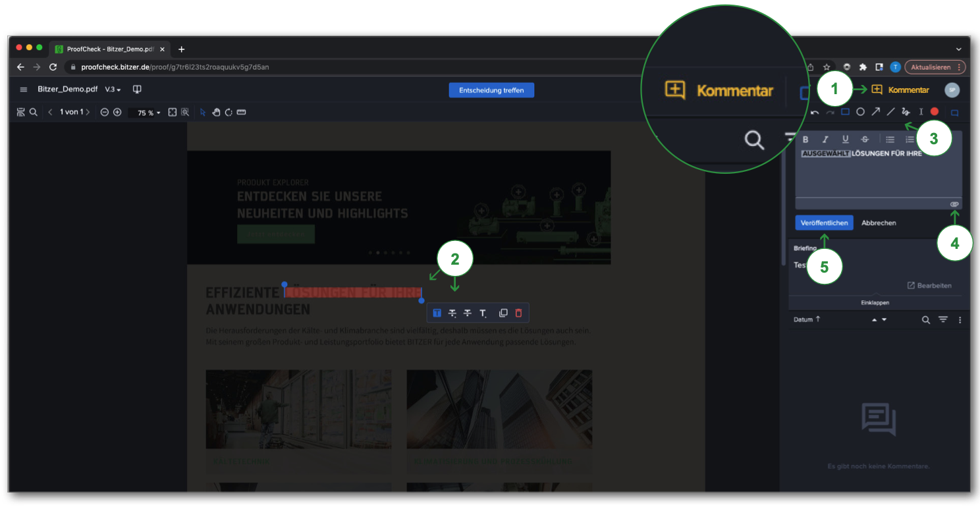The image size is (980, 507).
Task: Toggle strikethrough in the comment editor
Action: pos(865,140)
